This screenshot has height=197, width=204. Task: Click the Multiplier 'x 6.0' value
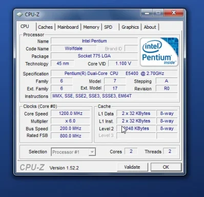click(71, 121)
